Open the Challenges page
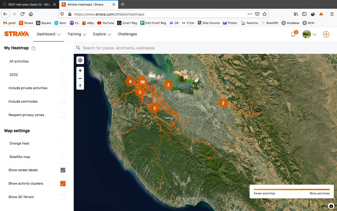Screen dimensions: 337x211 (127, 34)
